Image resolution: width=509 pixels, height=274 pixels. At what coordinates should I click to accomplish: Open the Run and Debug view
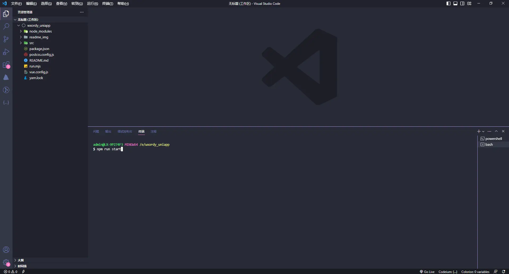(6, 52)
